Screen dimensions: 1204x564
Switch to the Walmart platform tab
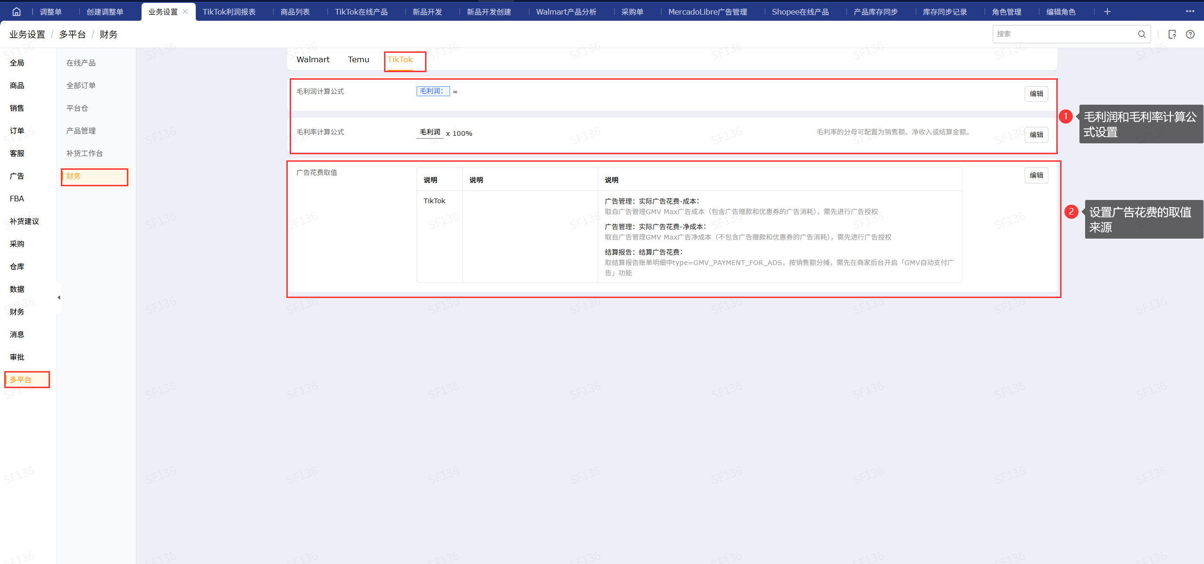click(x=313, y=59)
